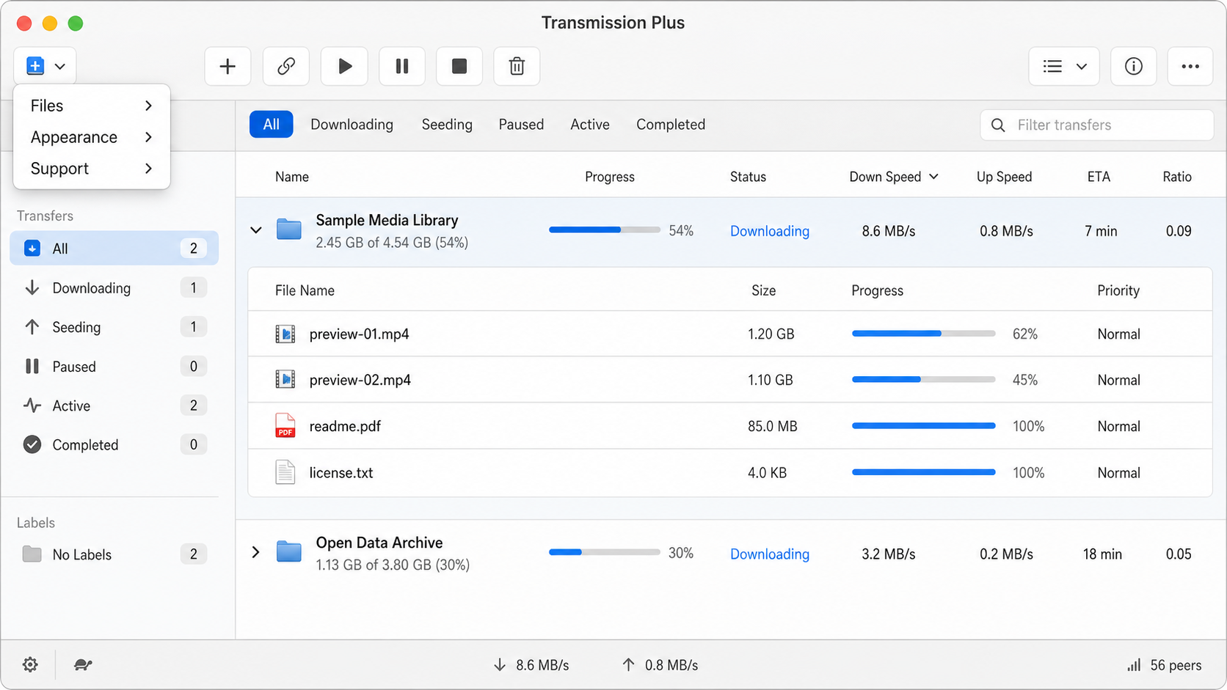Select the readme.pdf file name
1227x690 pixels.
pyautogui.click(x=345, y=426)
